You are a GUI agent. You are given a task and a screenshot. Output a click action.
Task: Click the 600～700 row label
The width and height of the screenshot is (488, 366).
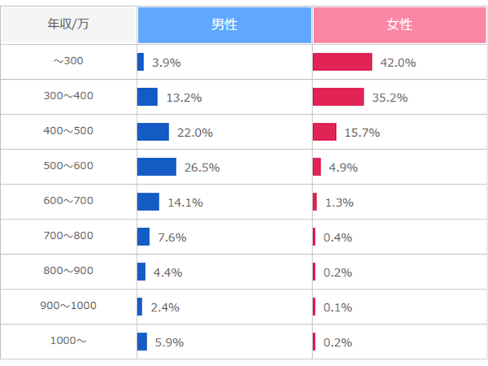[68, 202]
